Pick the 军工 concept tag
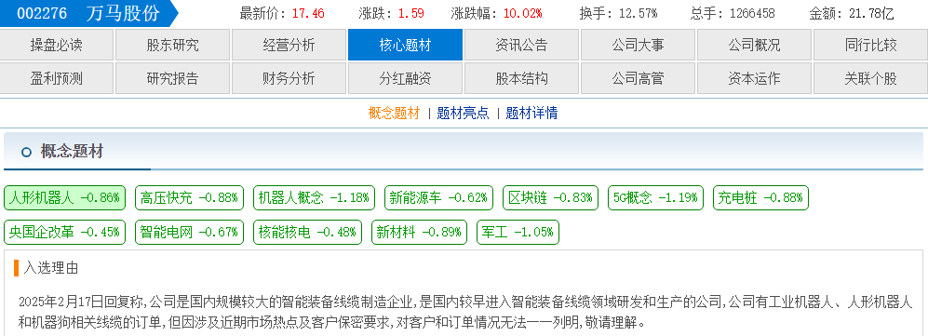This screenshot has width=928, height=336. [518, 232]
